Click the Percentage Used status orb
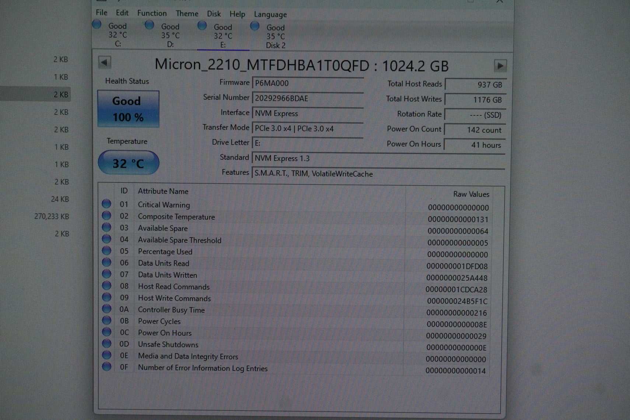The width and height of the screenshot is (630, 420). (106, 251)
